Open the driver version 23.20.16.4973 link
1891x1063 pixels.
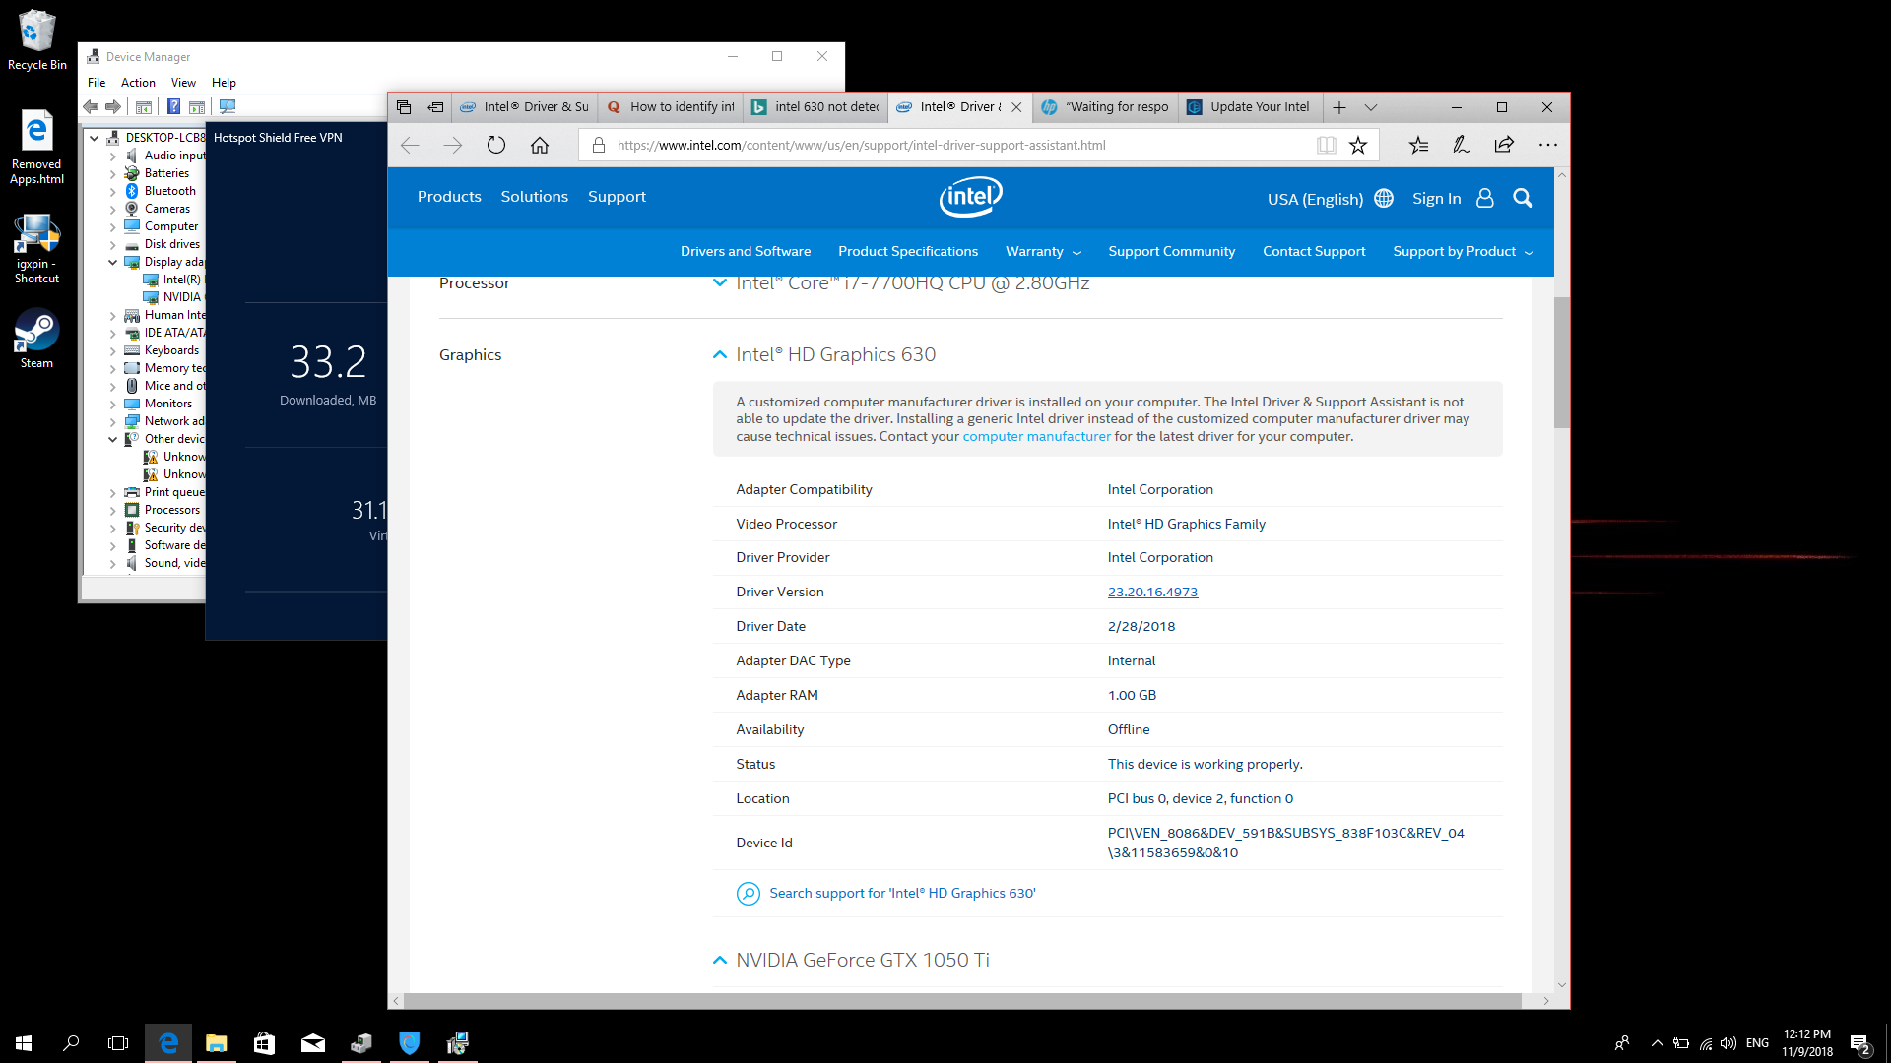[1152, 592]
